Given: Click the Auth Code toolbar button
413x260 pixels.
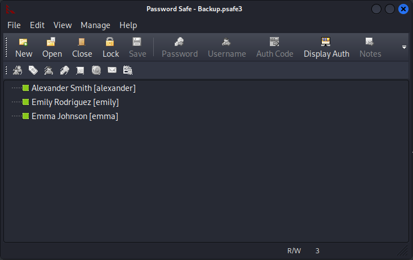Looking at the screenshot, I should click(275, 48).
